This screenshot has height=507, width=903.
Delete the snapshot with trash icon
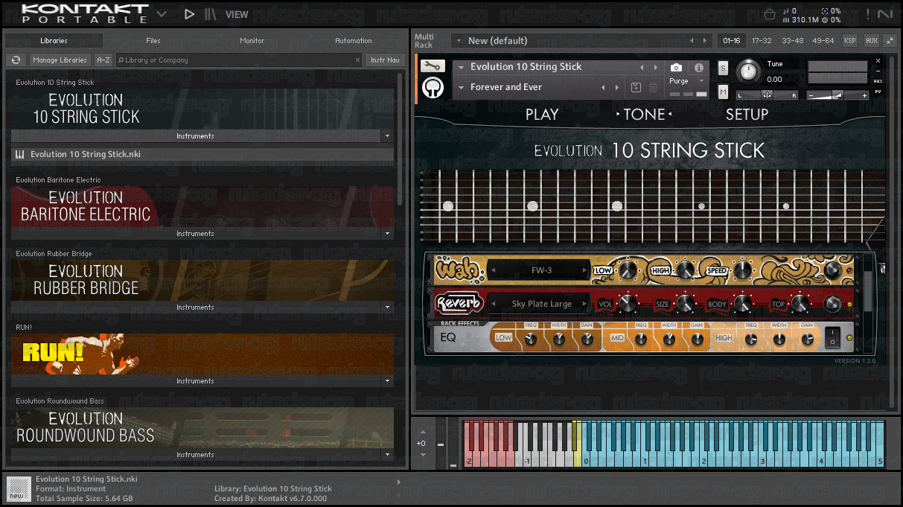653,88
